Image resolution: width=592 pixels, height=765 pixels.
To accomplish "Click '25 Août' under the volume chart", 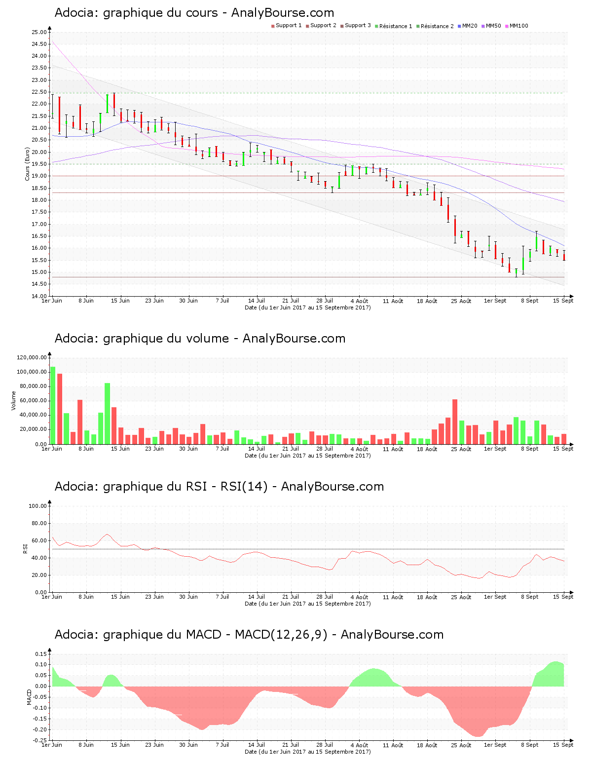I will click(x=461, y=449).
